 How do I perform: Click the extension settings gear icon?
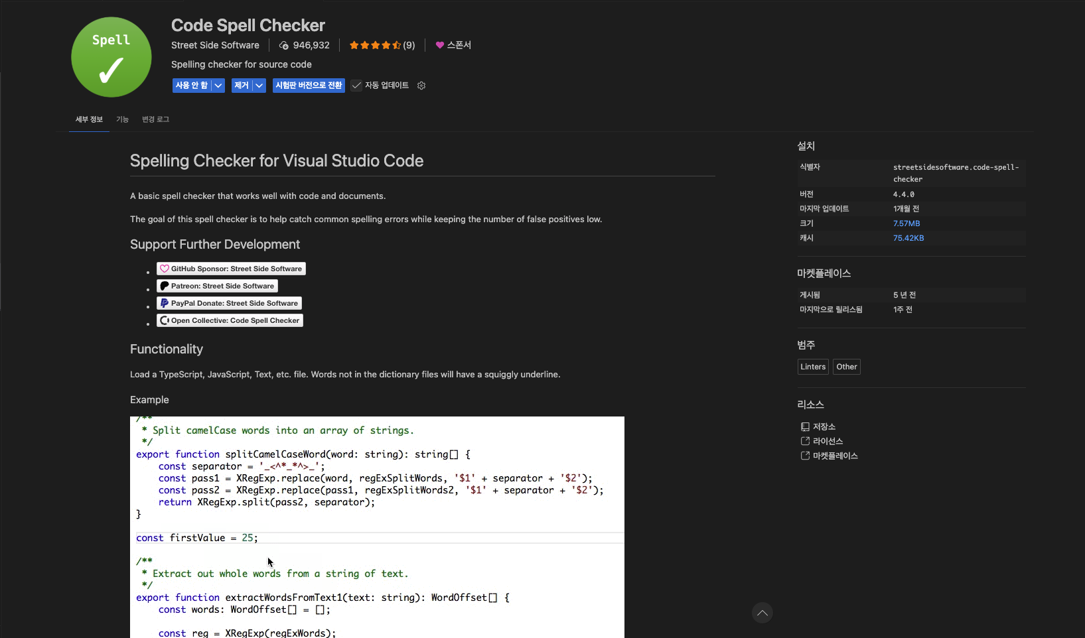(421, 85)
